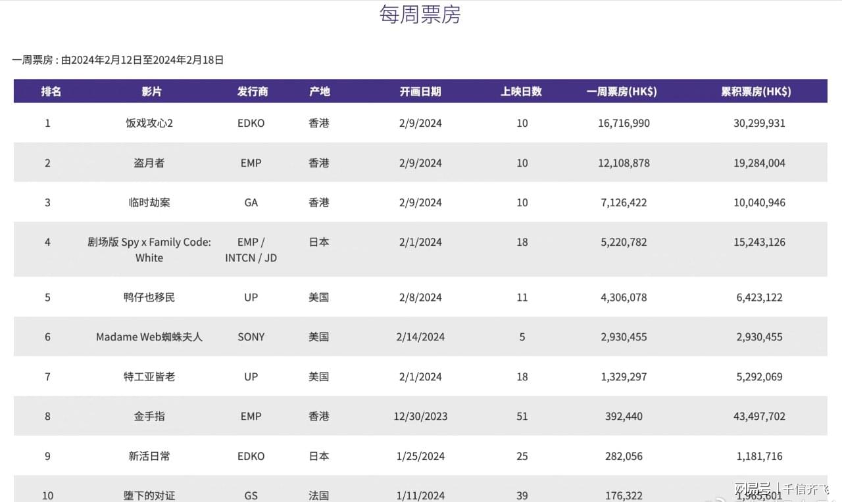Viewport: 842px width, 502px height.
Task: Click the 开画日期 column header
Action: [x=420, y=91]
